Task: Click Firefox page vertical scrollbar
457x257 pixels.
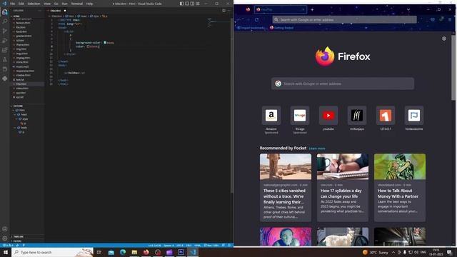Action: click(453, 67)
